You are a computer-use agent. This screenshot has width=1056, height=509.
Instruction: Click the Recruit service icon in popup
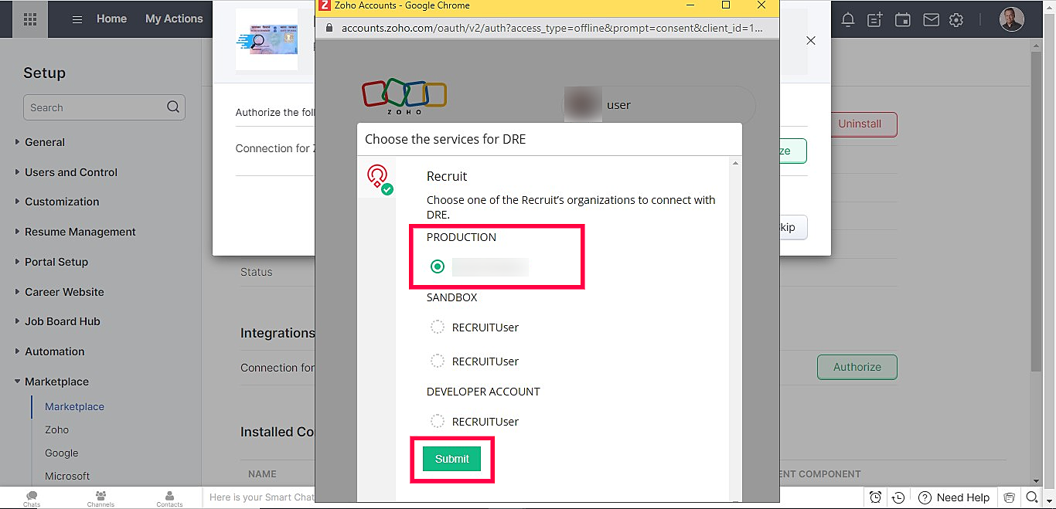[x=379, y=178]
